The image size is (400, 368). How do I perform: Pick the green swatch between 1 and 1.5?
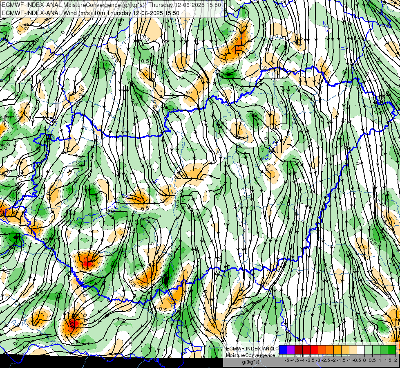coord(384,350)
